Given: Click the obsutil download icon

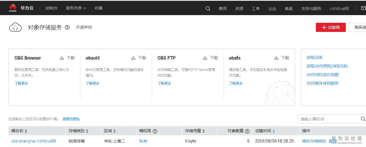Looking at the screenshot, I should [x=133, y=58].
